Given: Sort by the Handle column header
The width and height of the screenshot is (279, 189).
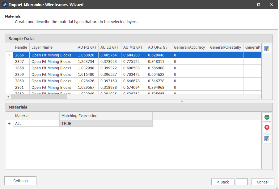Looking at the screenshot, I should [x=21, y=47].
